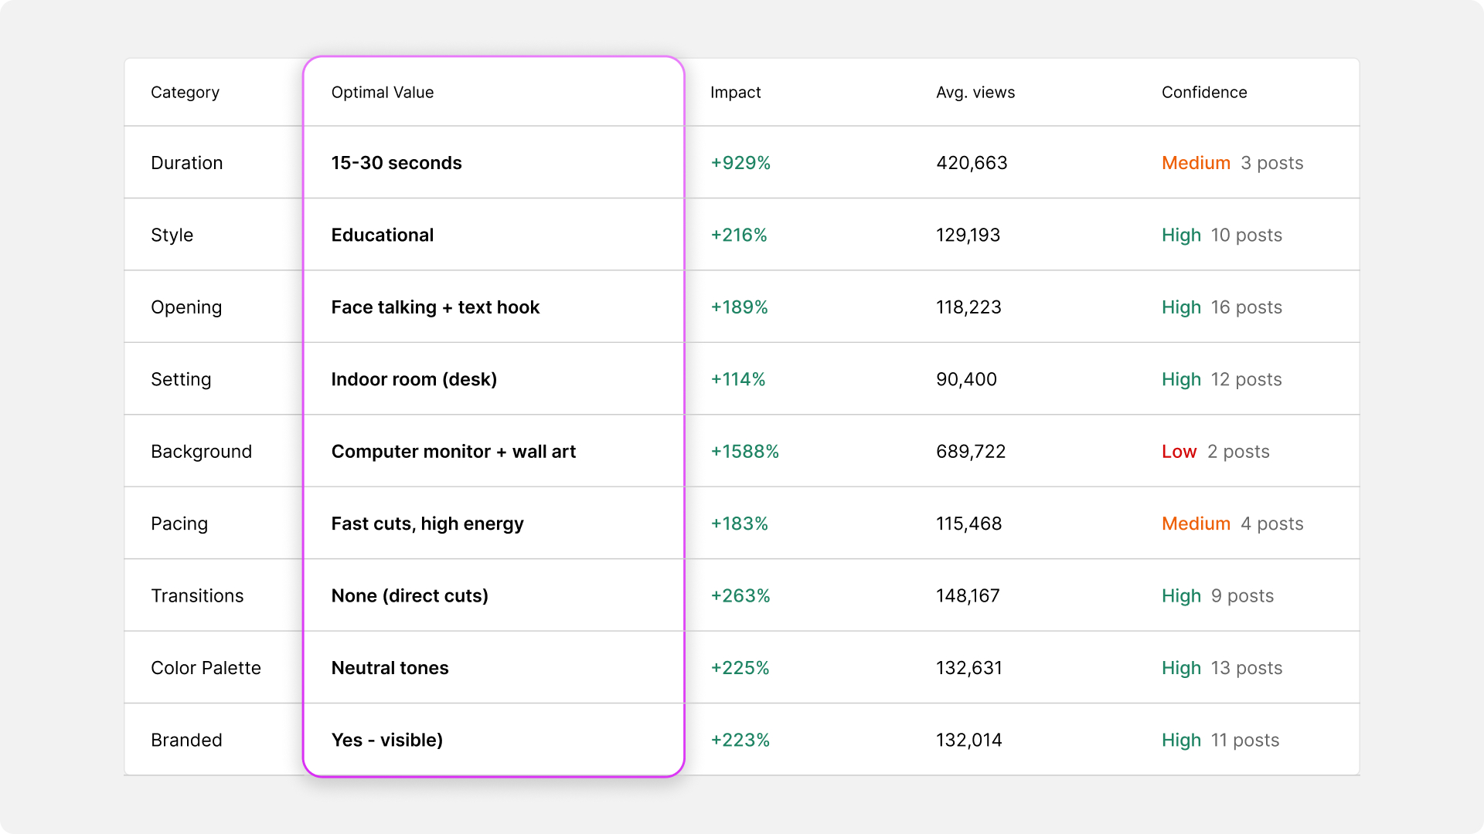
Task: Click the Optimal Value column header
Action: 382,93
